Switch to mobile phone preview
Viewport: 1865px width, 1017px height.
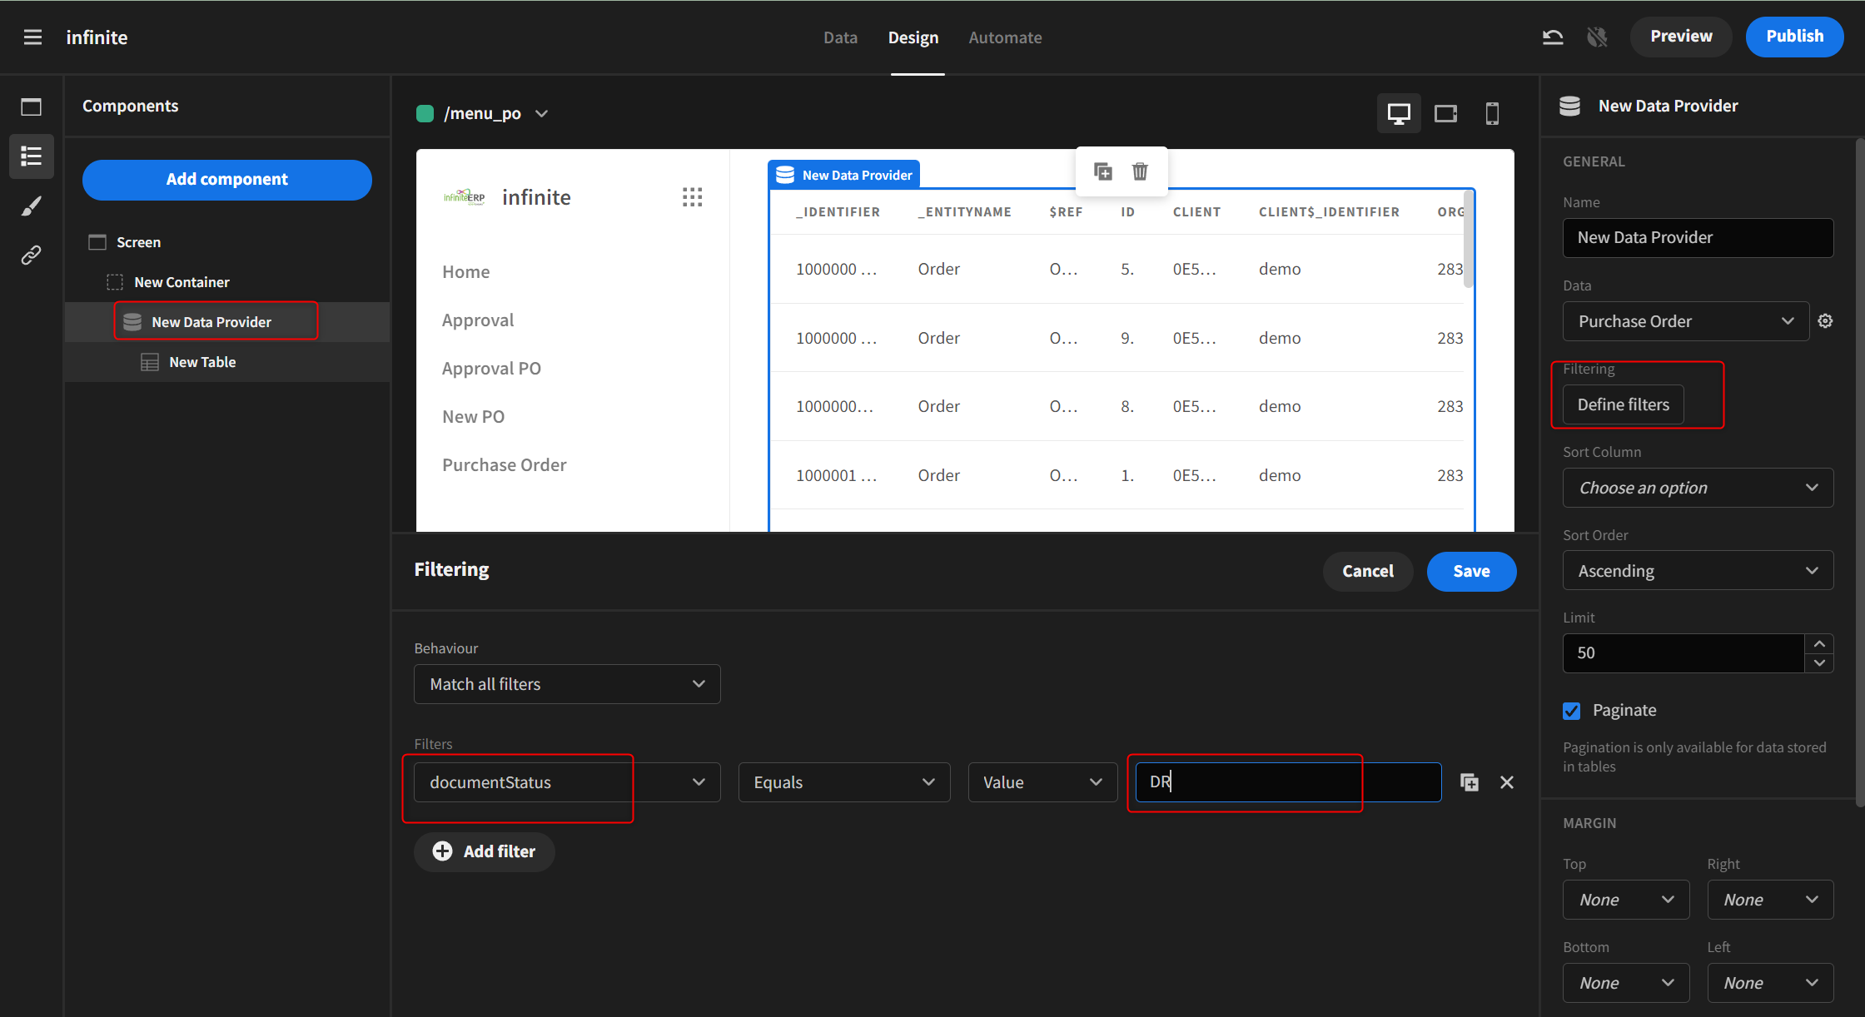[x=1492, y=113]
